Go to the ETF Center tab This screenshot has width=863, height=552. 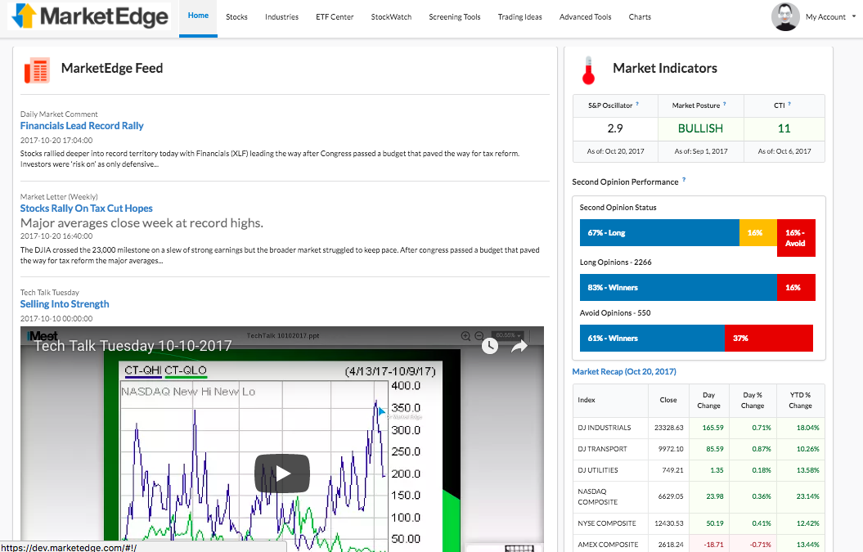pos(335,17)
